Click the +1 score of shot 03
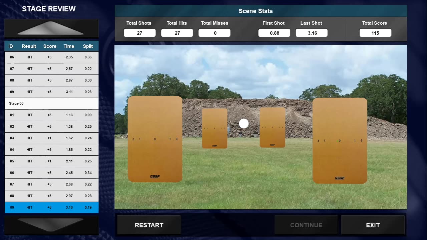This screenshot has height=240, width=427. (x=49, y=138)
